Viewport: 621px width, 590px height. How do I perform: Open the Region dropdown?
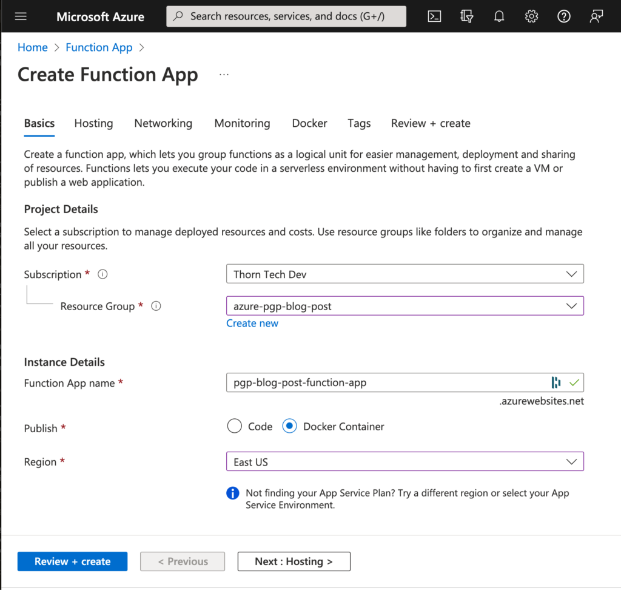point(404,461)
